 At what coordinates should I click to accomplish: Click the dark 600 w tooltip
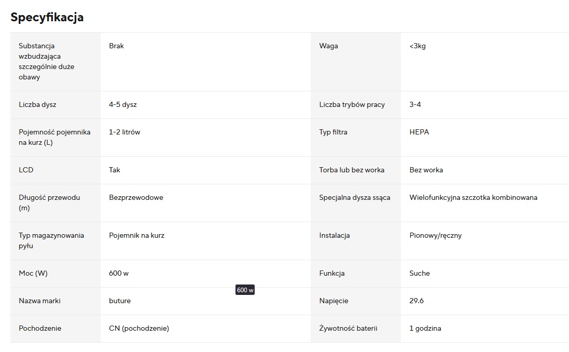[245, 290]
